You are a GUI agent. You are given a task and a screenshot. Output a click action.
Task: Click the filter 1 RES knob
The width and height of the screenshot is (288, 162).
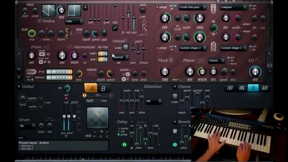pyautogui.click(x=225, y=18)
